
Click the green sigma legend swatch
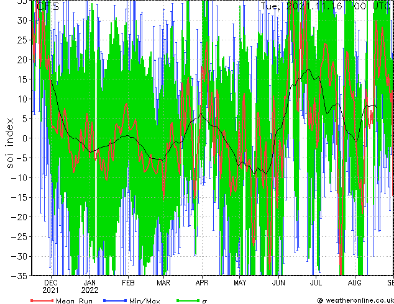coord(188,300)
